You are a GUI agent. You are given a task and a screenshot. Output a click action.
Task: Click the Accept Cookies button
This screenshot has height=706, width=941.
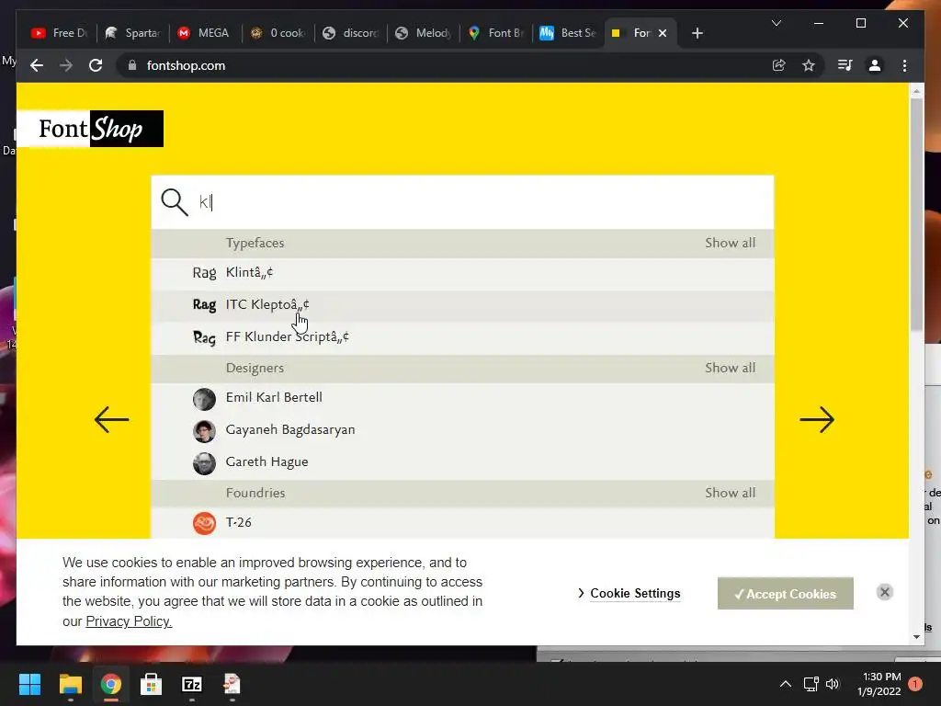click(x=785, y=594)
